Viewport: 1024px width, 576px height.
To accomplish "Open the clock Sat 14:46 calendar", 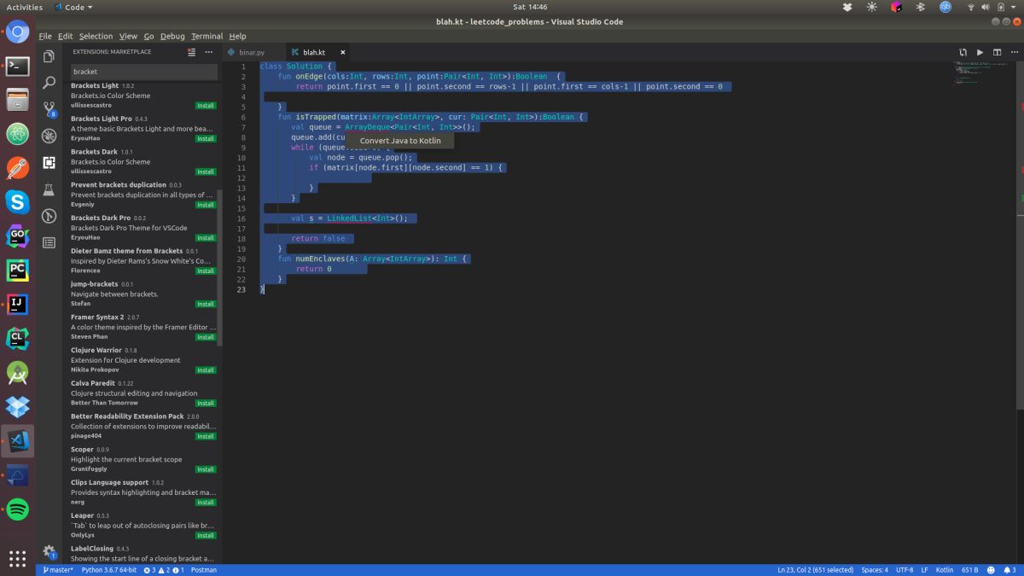I will (530, 7).
